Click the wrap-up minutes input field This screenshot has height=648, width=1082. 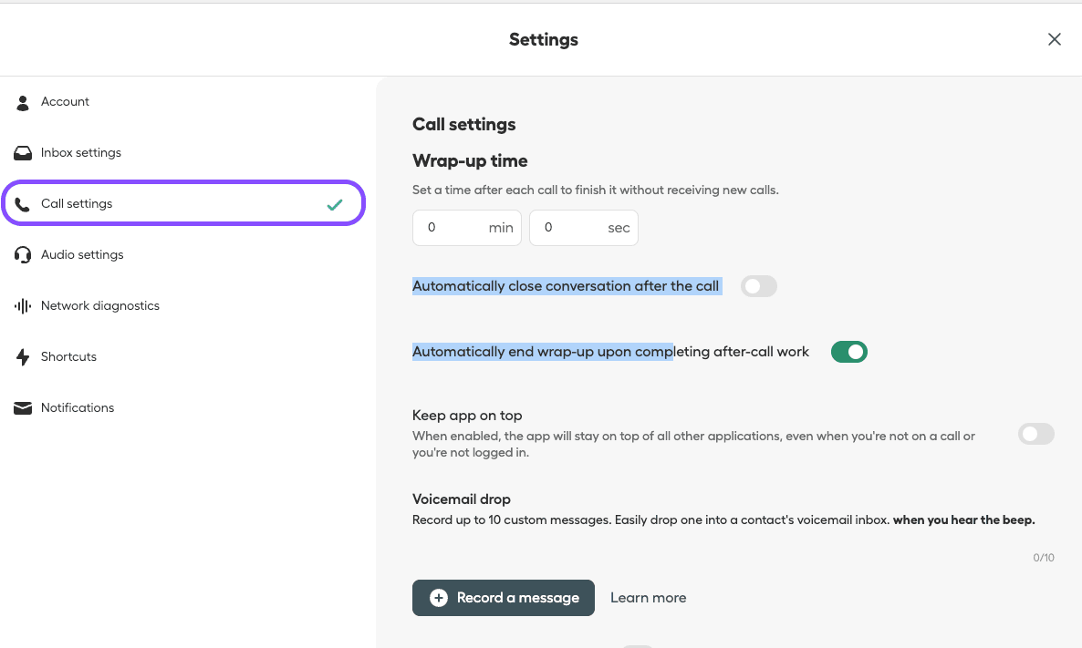pos(453,228)
